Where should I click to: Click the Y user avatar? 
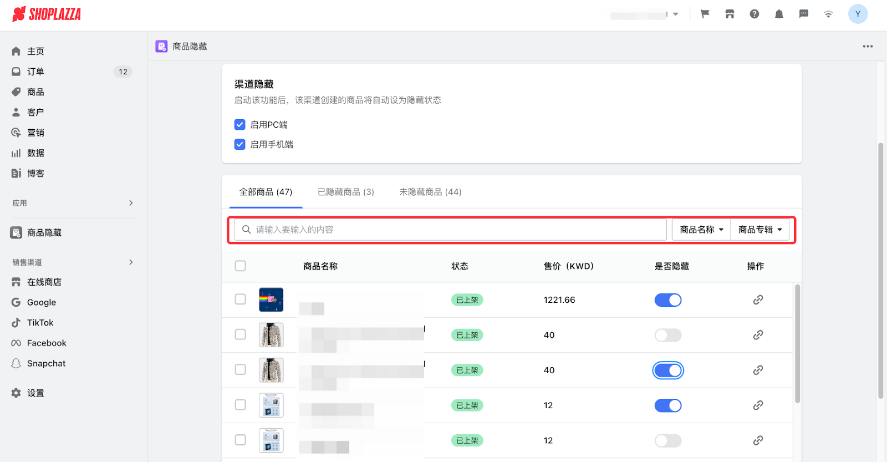point(857,14)
